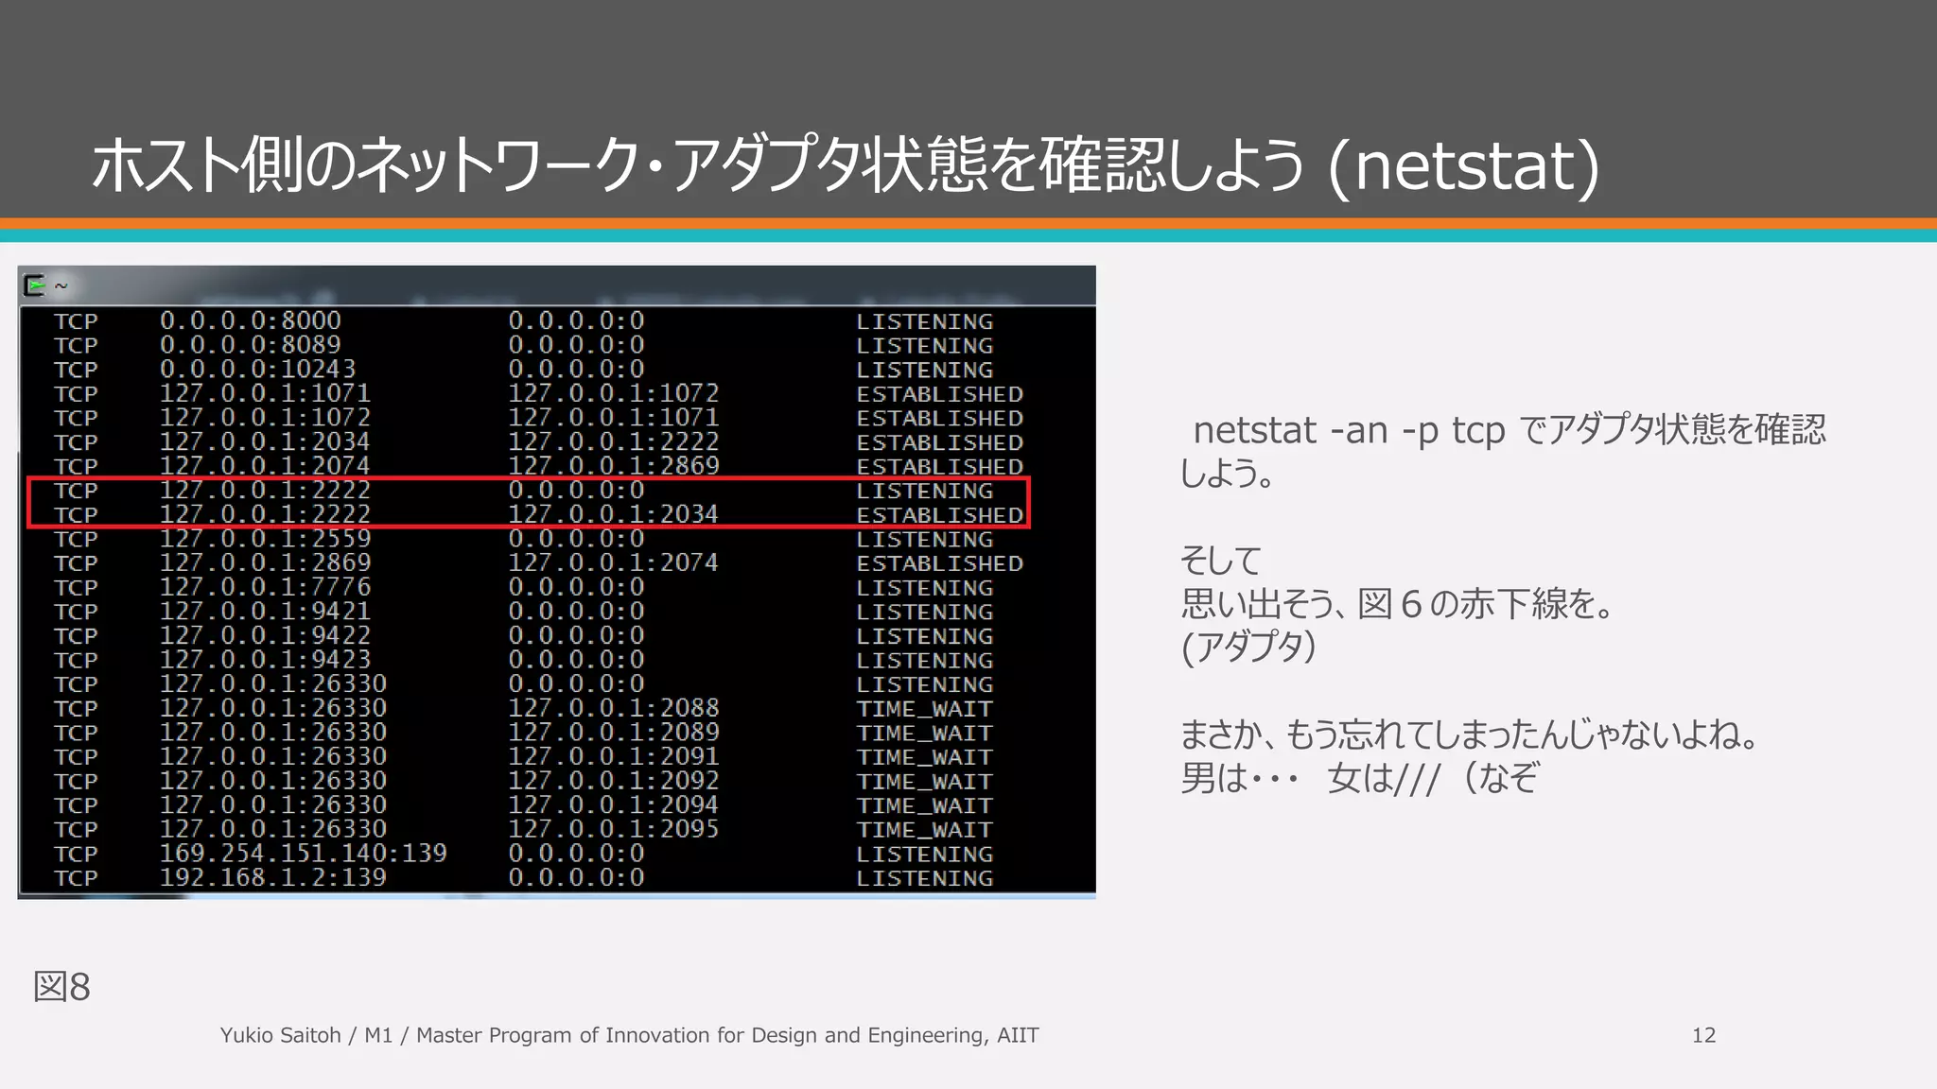Click the 0.0.0.0:10243 listening row address
1937x1089 pixels.
257,369
